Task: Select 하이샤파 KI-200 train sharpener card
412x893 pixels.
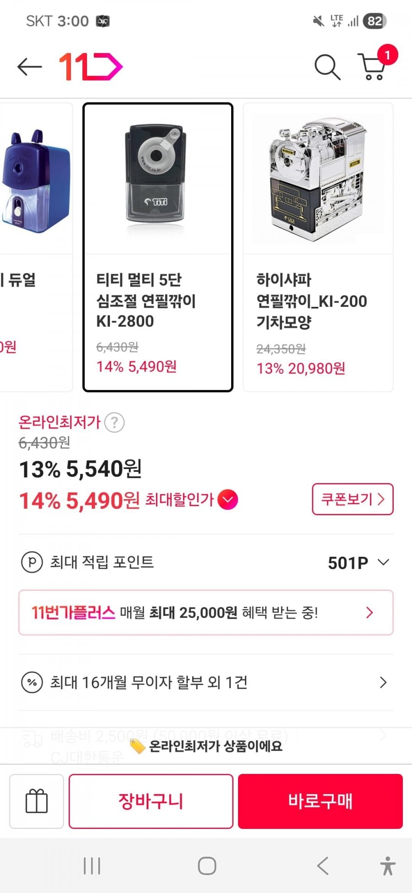Action: tap(318, 247)
